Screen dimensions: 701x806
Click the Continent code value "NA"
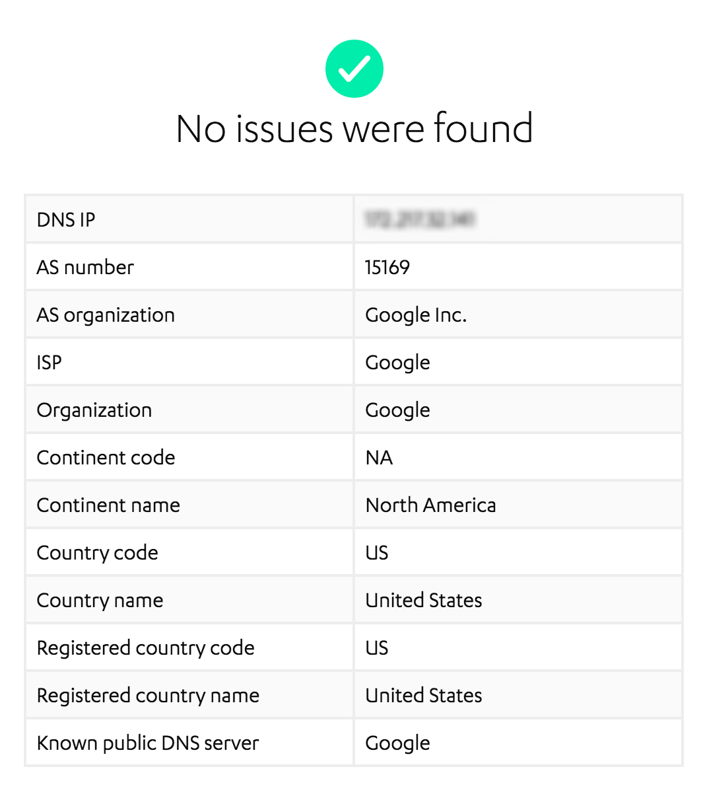(x=379, y=457)
